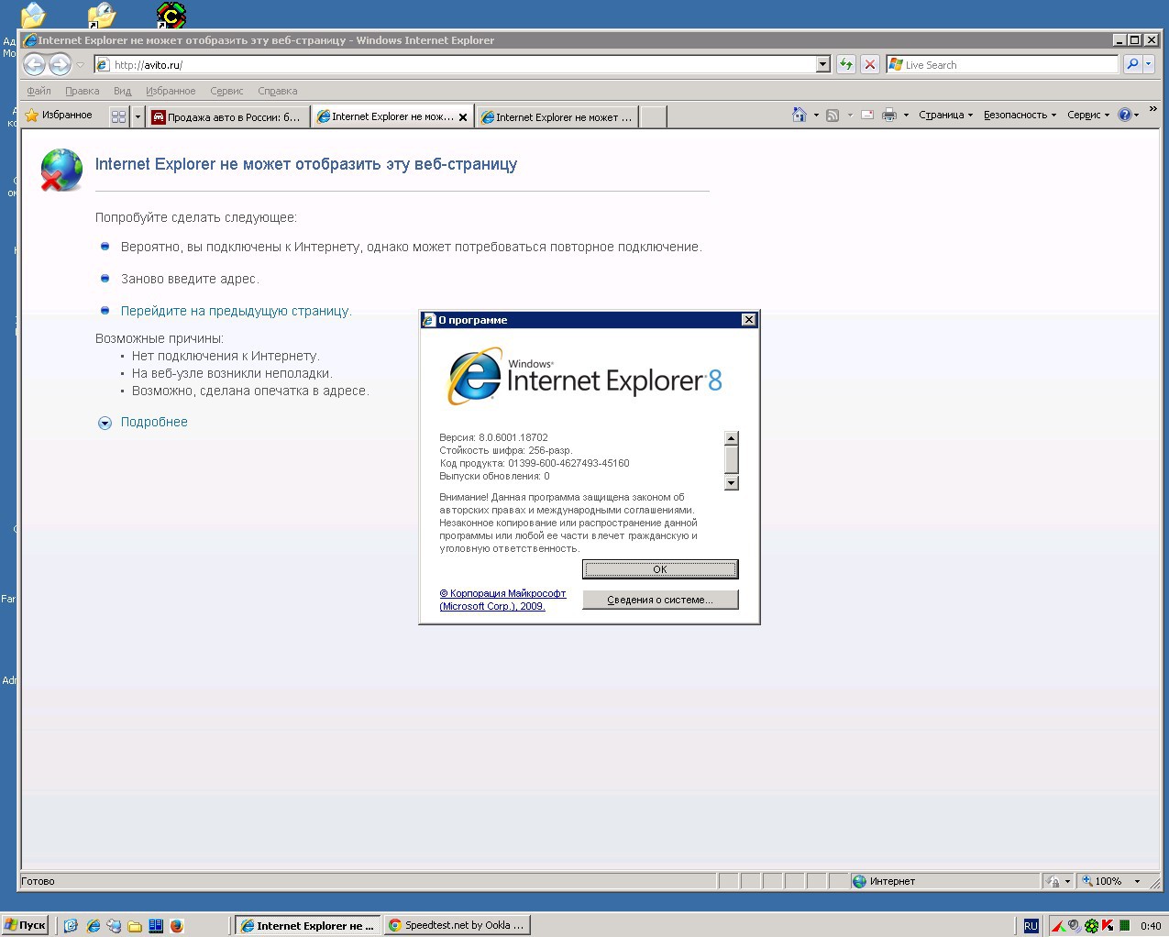
Task: Click the RU language indicator
Action: [1031, 926]
